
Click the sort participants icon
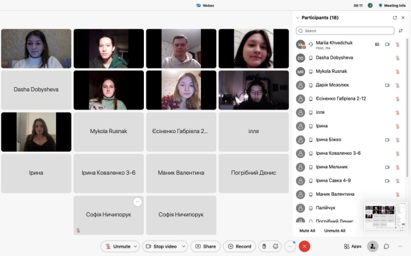coord(401,31)
